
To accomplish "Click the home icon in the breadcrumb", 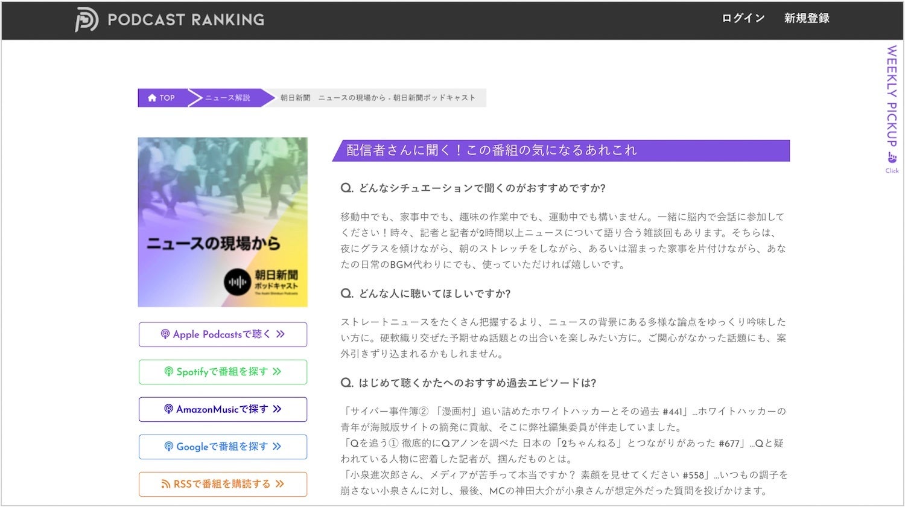I will click(152, 98).
